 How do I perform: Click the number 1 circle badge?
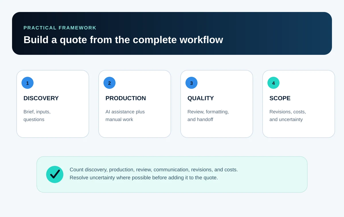[28, 83]
